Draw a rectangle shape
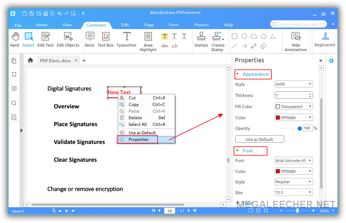 click(x=234, y=36)
